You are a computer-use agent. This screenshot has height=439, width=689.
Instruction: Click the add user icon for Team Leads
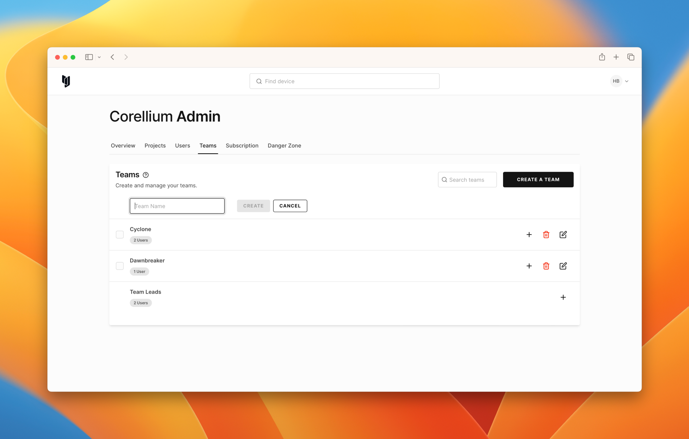pyautogui.click(x=563, y=297)
